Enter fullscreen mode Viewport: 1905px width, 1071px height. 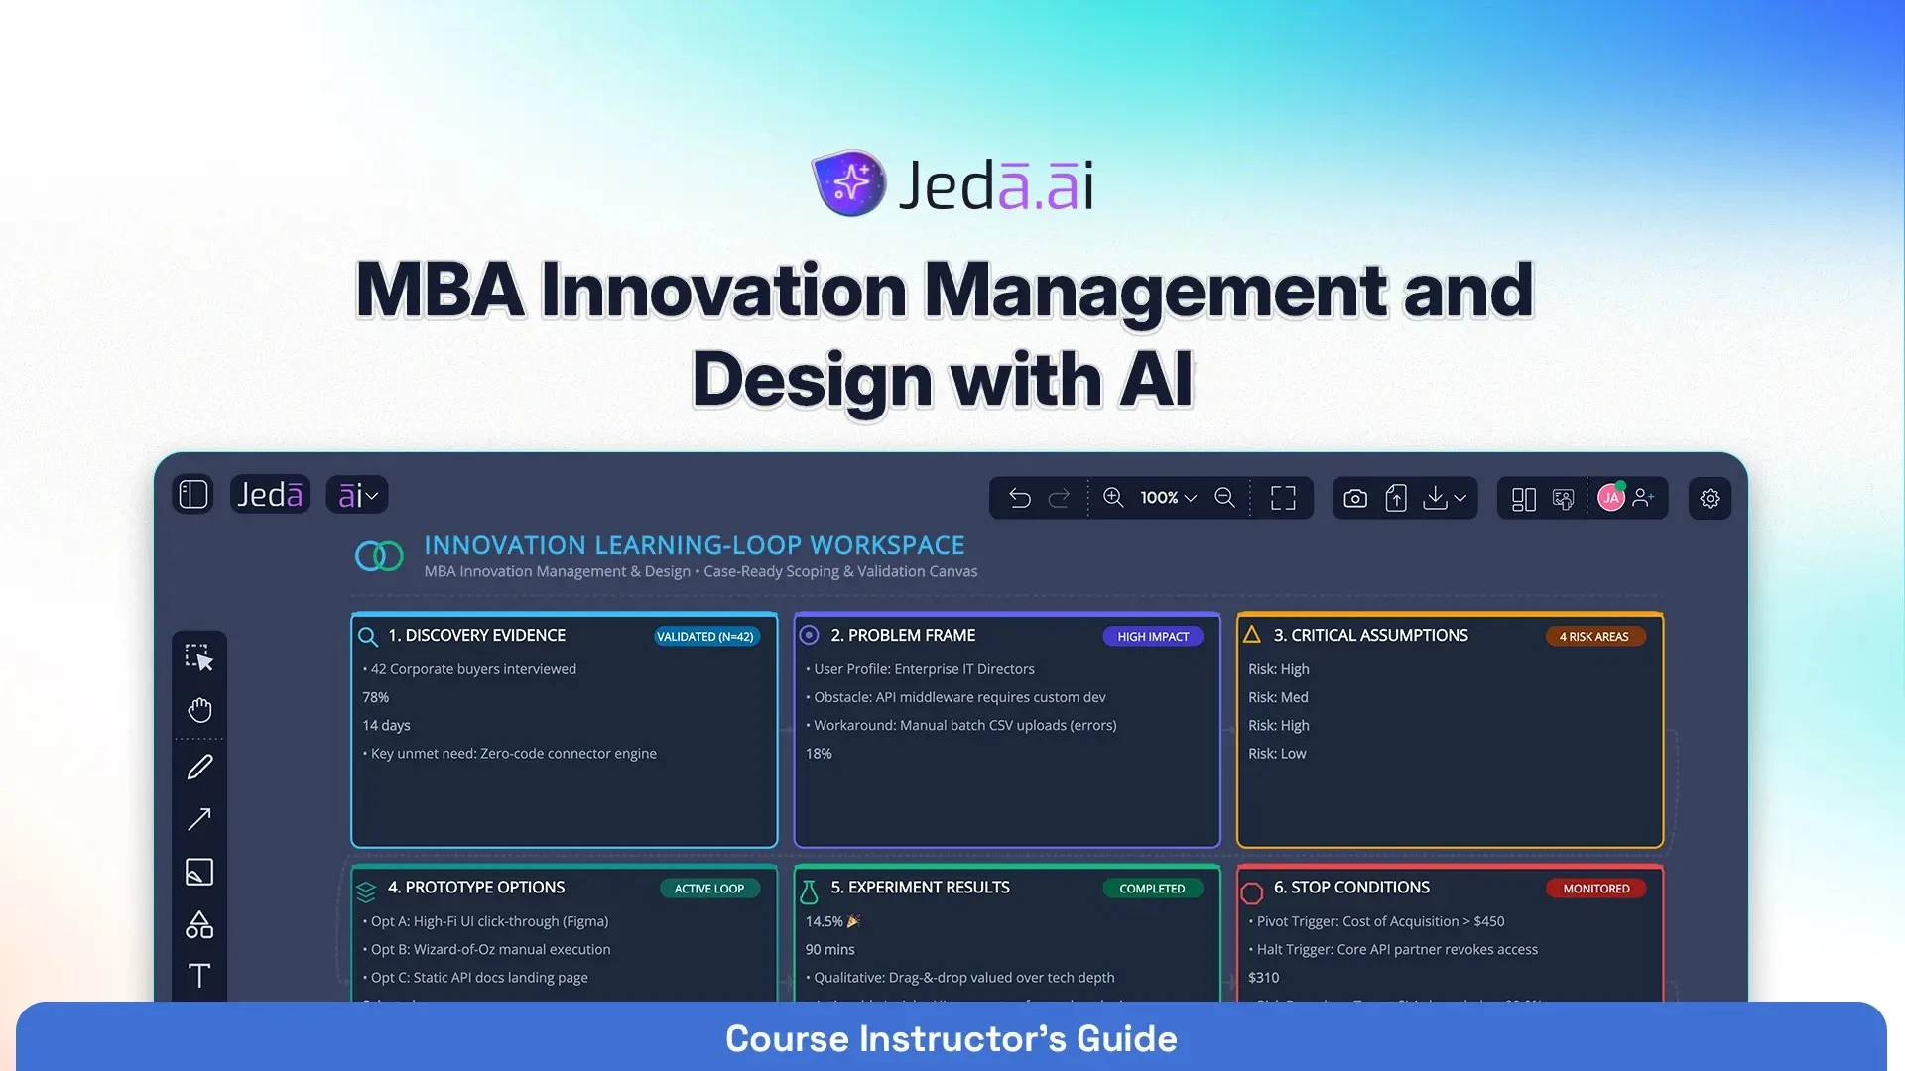pyautogui.click(x=1283, y=498)
